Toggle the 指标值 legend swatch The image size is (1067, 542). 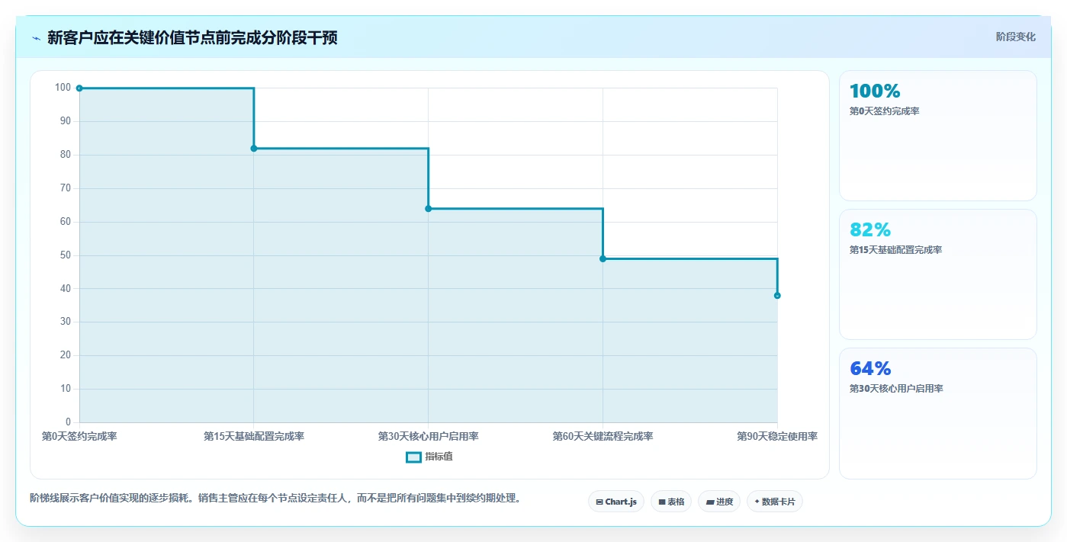[x=413, y=457]
